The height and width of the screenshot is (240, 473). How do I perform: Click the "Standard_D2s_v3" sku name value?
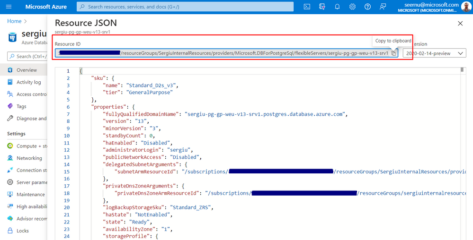point(152,85)
